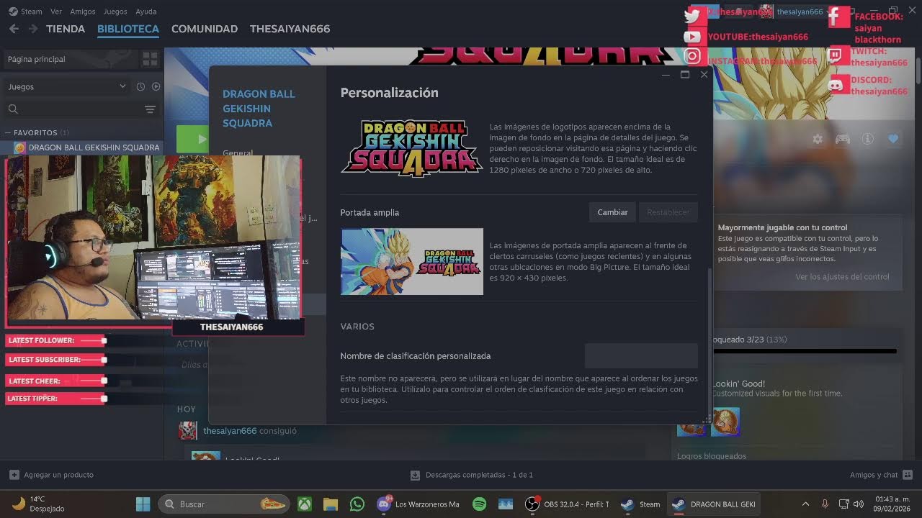Open the Windows weather widget
Screen dimensions: 922x518
39,504
